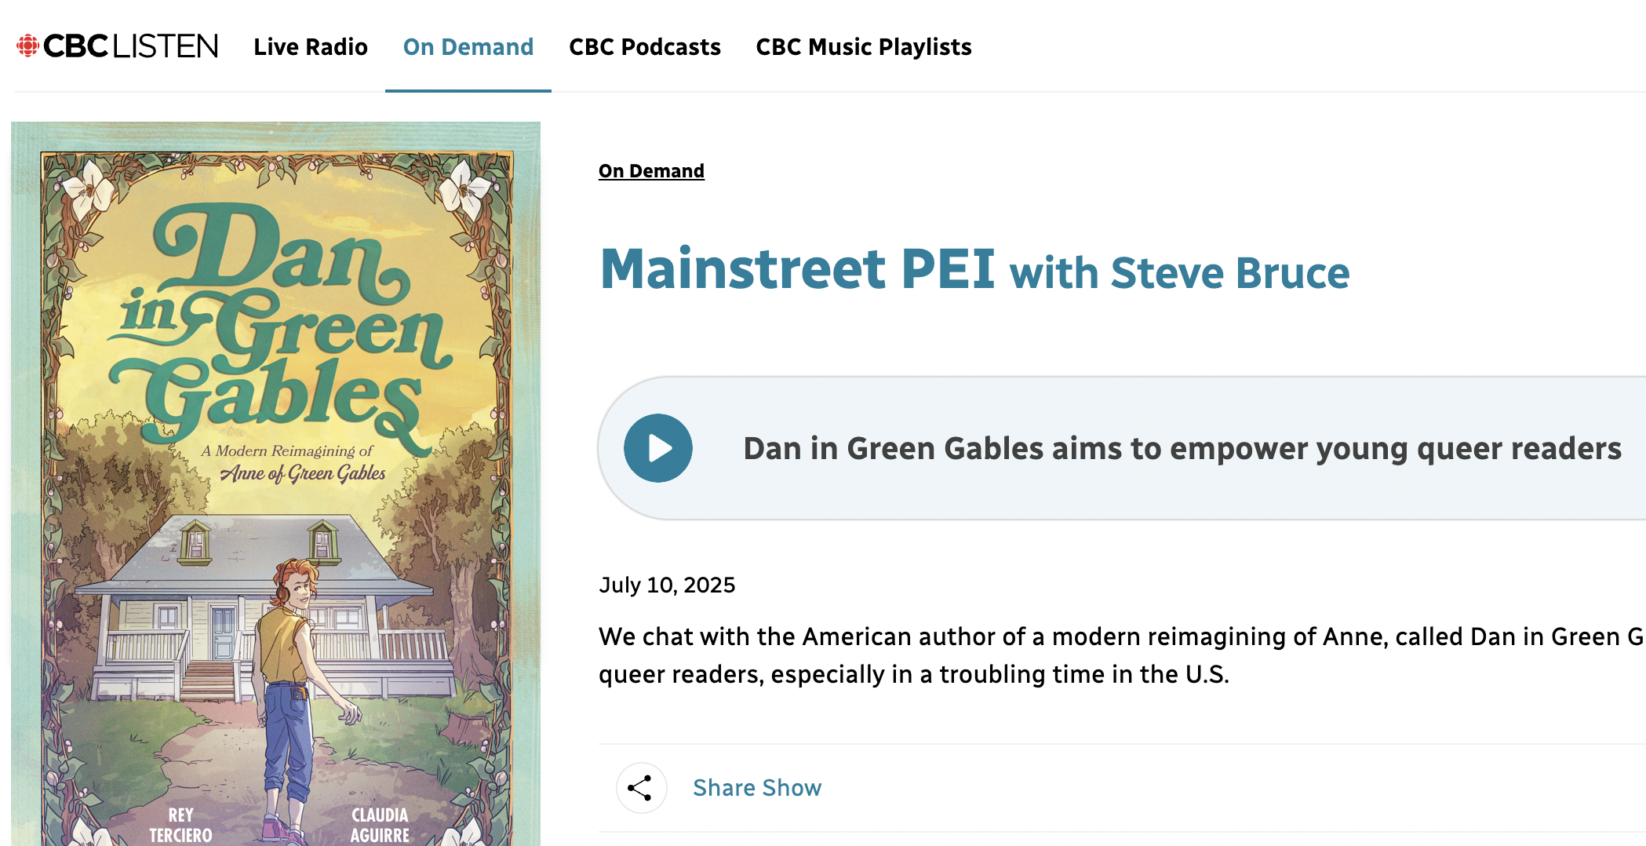Click the 'with Steve Bruce' host subtitle
The height and width of the screenshot is (846, 1646).
[1179, 273]
